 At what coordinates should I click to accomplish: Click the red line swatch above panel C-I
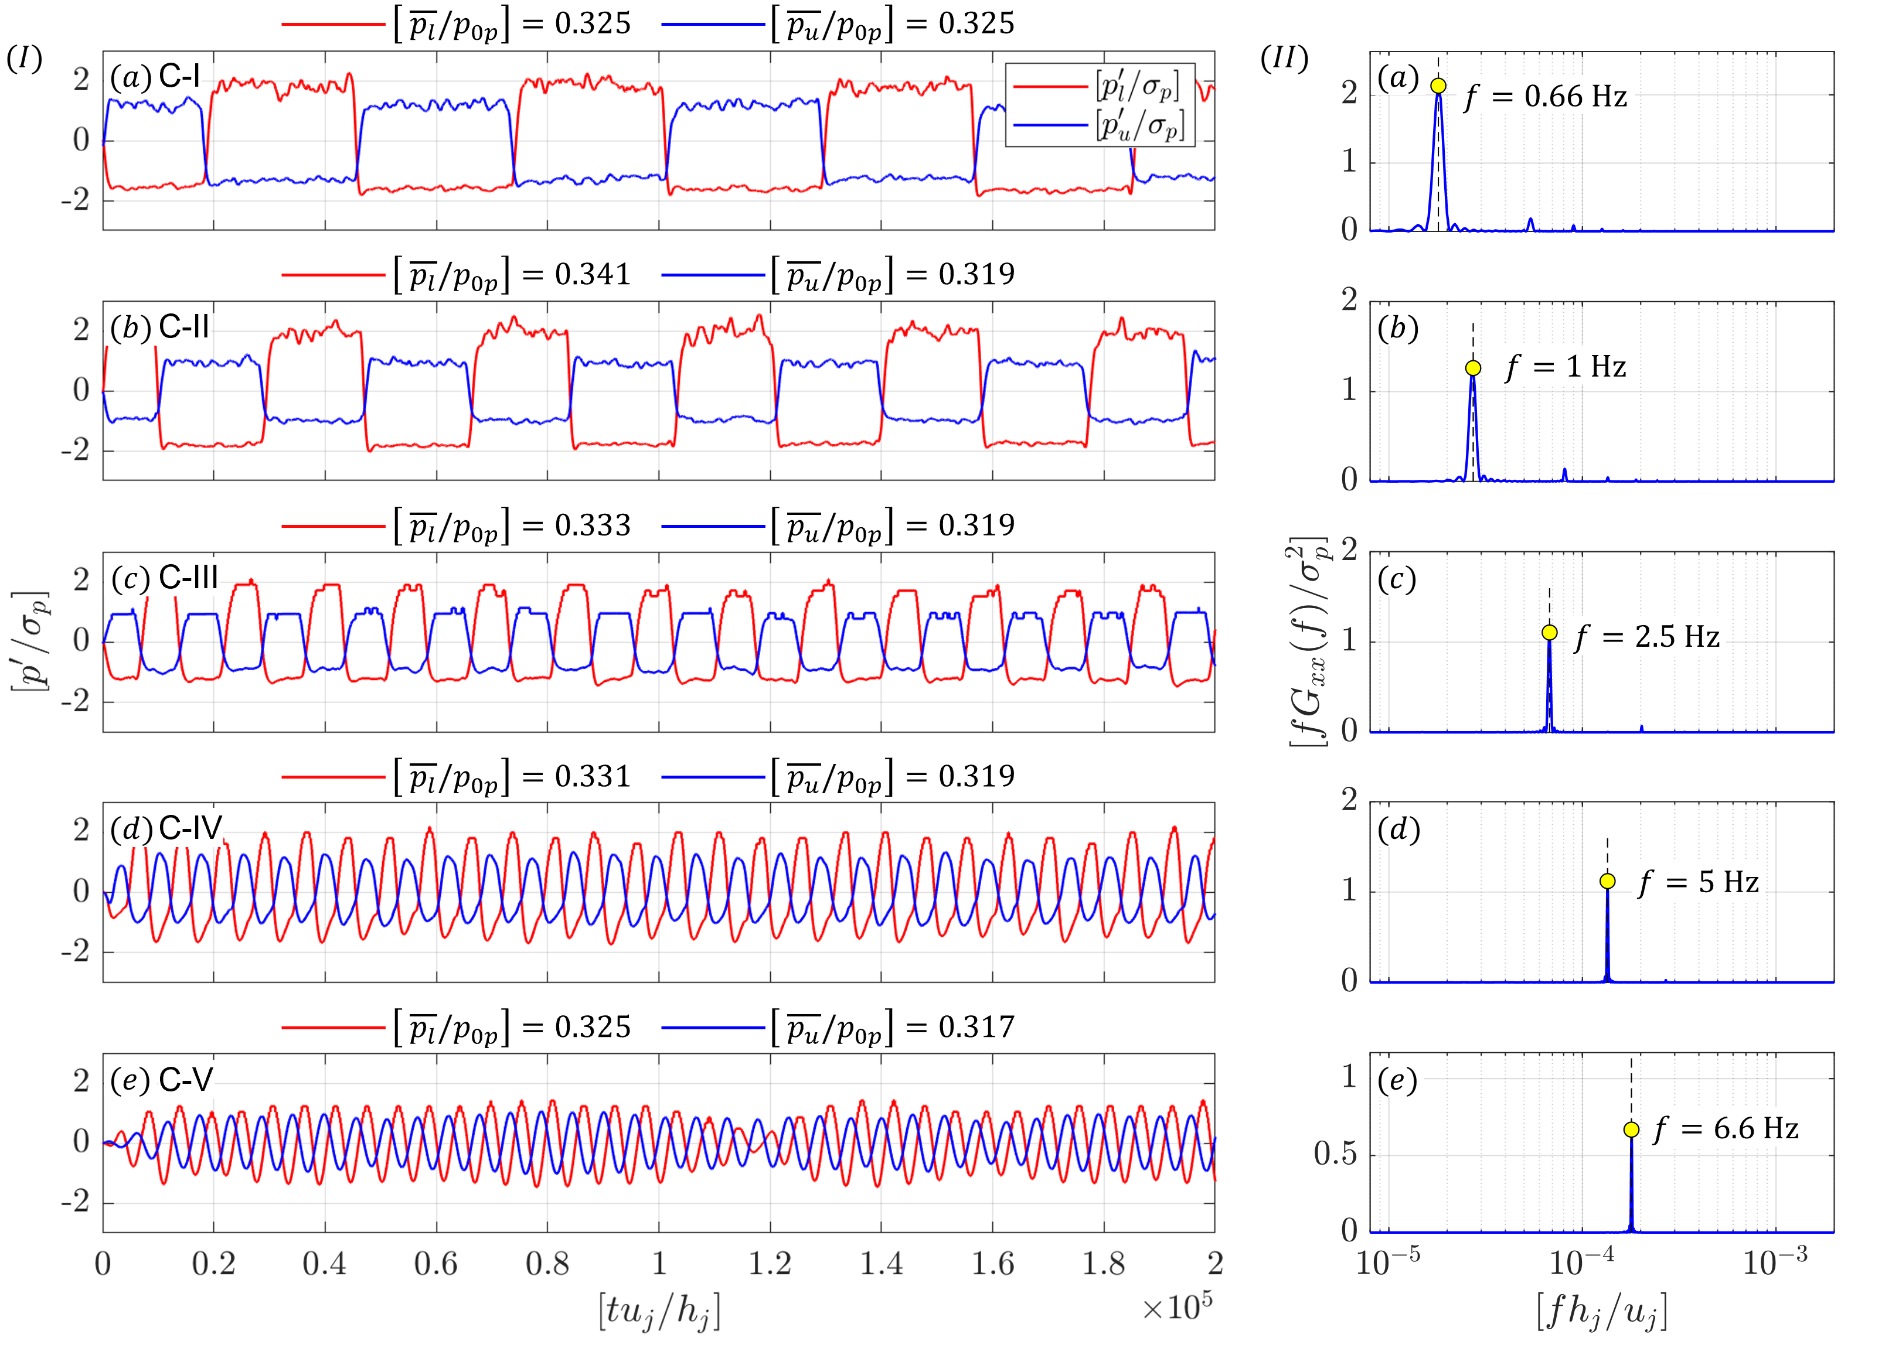point(334,24)
